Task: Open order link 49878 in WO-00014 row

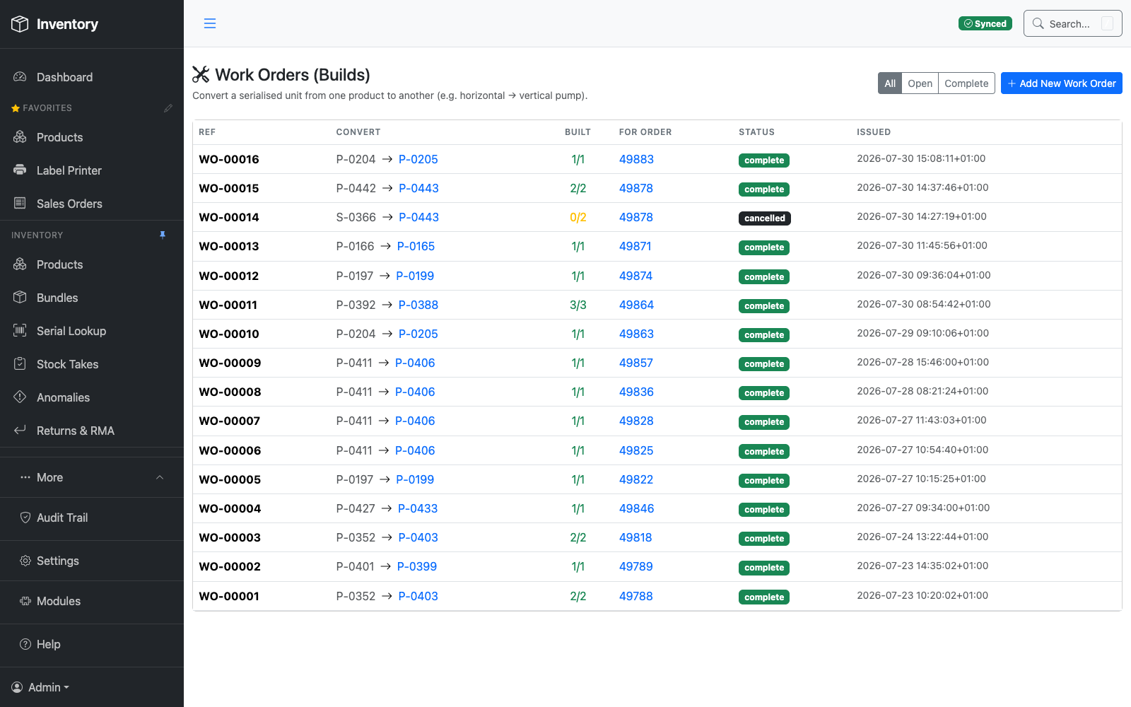Action: tap(636, 217)
